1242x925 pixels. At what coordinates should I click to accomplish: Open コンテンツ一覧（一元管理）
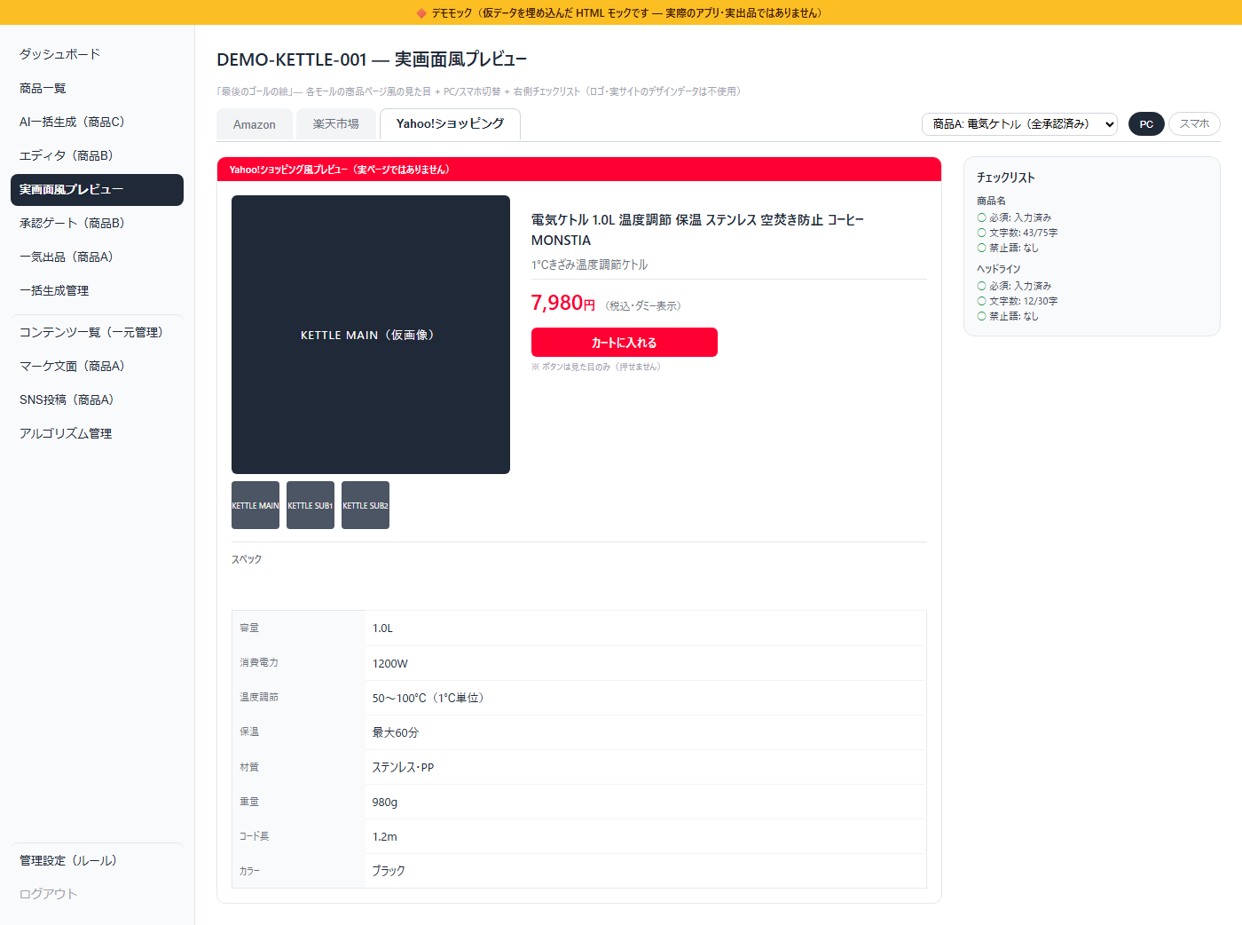(x=97, y=332)
